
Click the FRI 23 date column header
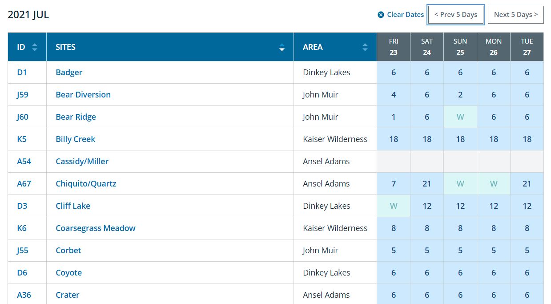(394, 47)
